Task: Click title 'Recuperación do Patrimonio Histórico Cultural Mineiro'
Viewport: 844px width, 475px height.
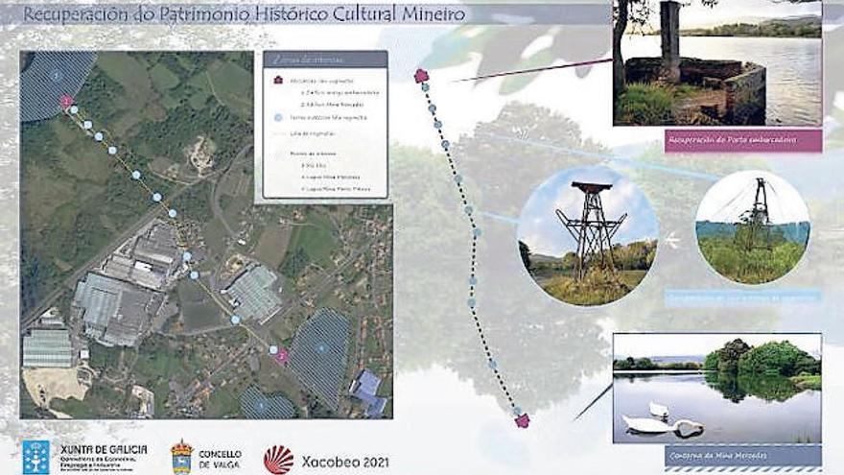Action: (245, 14)
